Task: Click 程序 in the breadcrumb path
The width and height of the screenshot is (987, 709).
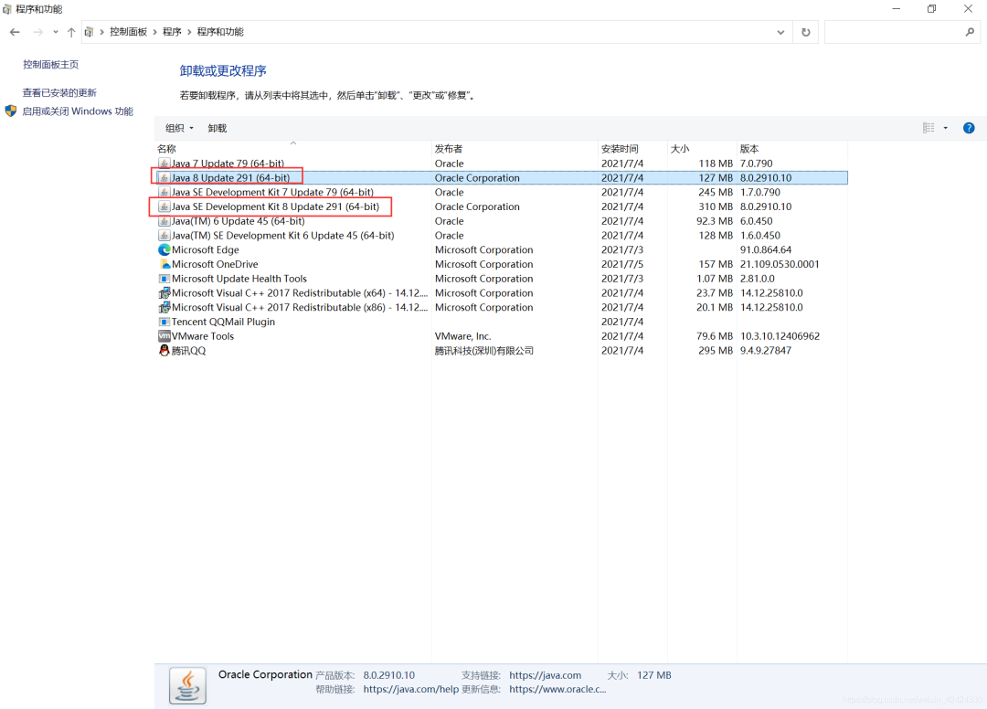Action: tap(172, 32)
